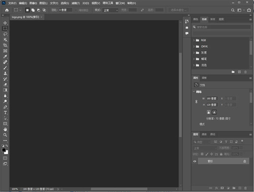The image size is (254, 192).
Task: Collapse the 画布 canvas section
Action: coord(194,91)
